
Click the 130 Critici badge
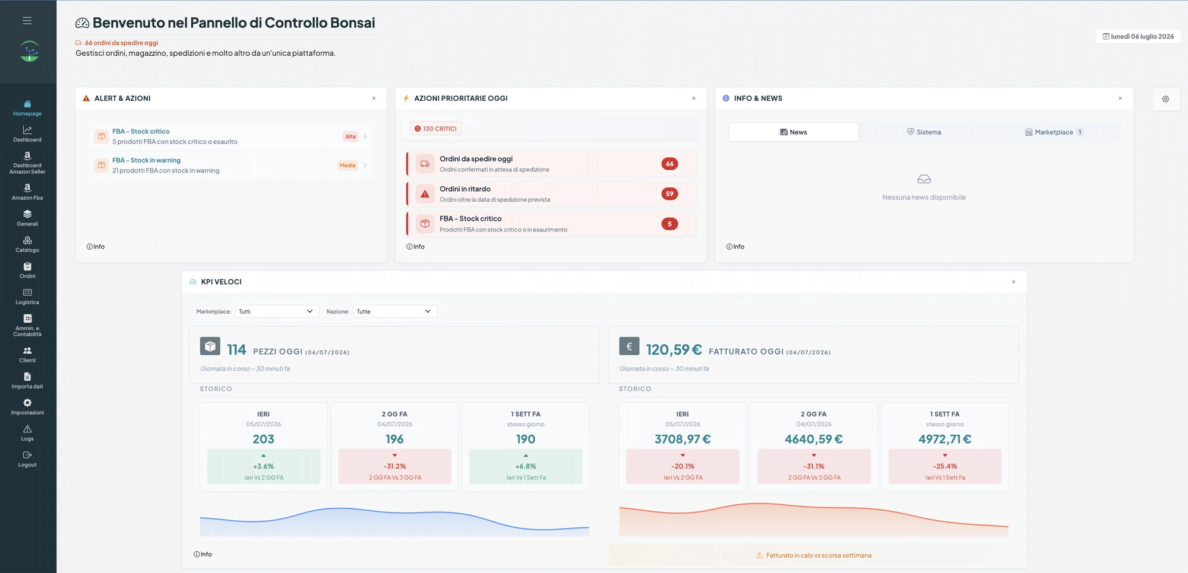click(x=435, y=129)
